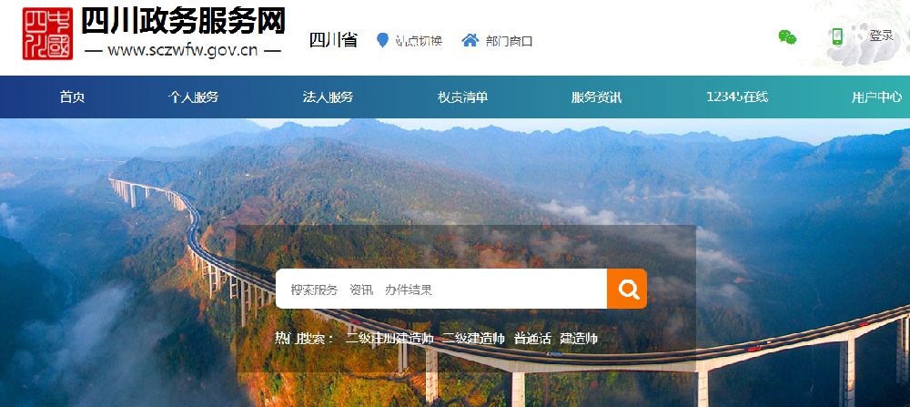Click the orange magnifier search icon
Screen dimensions: 910x407
pyautogui.click(x=627, y=289)
